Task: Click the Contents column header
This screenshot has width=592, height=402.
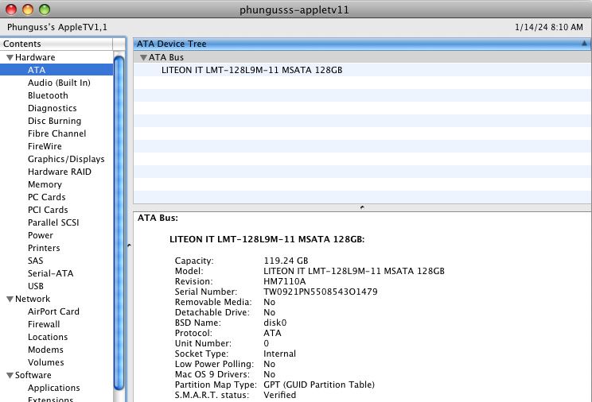Action: [x=56, y=44]
